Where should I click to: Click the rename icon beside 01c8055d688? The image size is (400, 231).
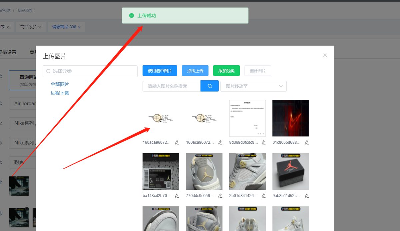(x=307, y=142)
